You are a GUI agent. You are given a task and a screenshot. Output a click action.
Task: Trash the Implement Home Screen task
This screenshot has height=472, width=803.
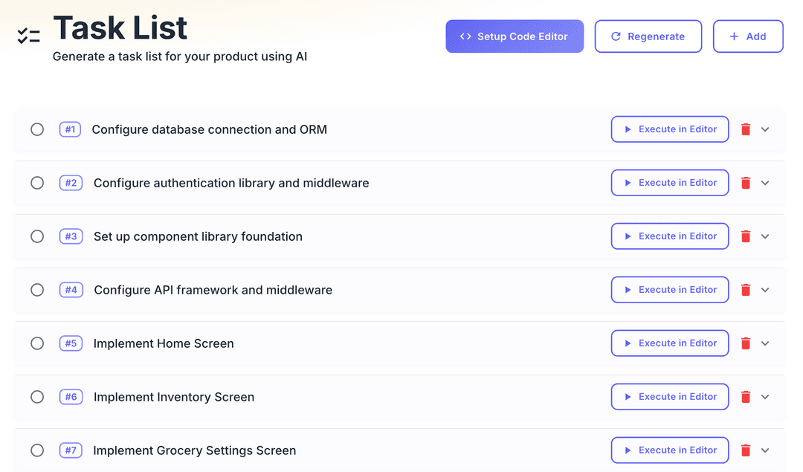(x=746, y=343)
